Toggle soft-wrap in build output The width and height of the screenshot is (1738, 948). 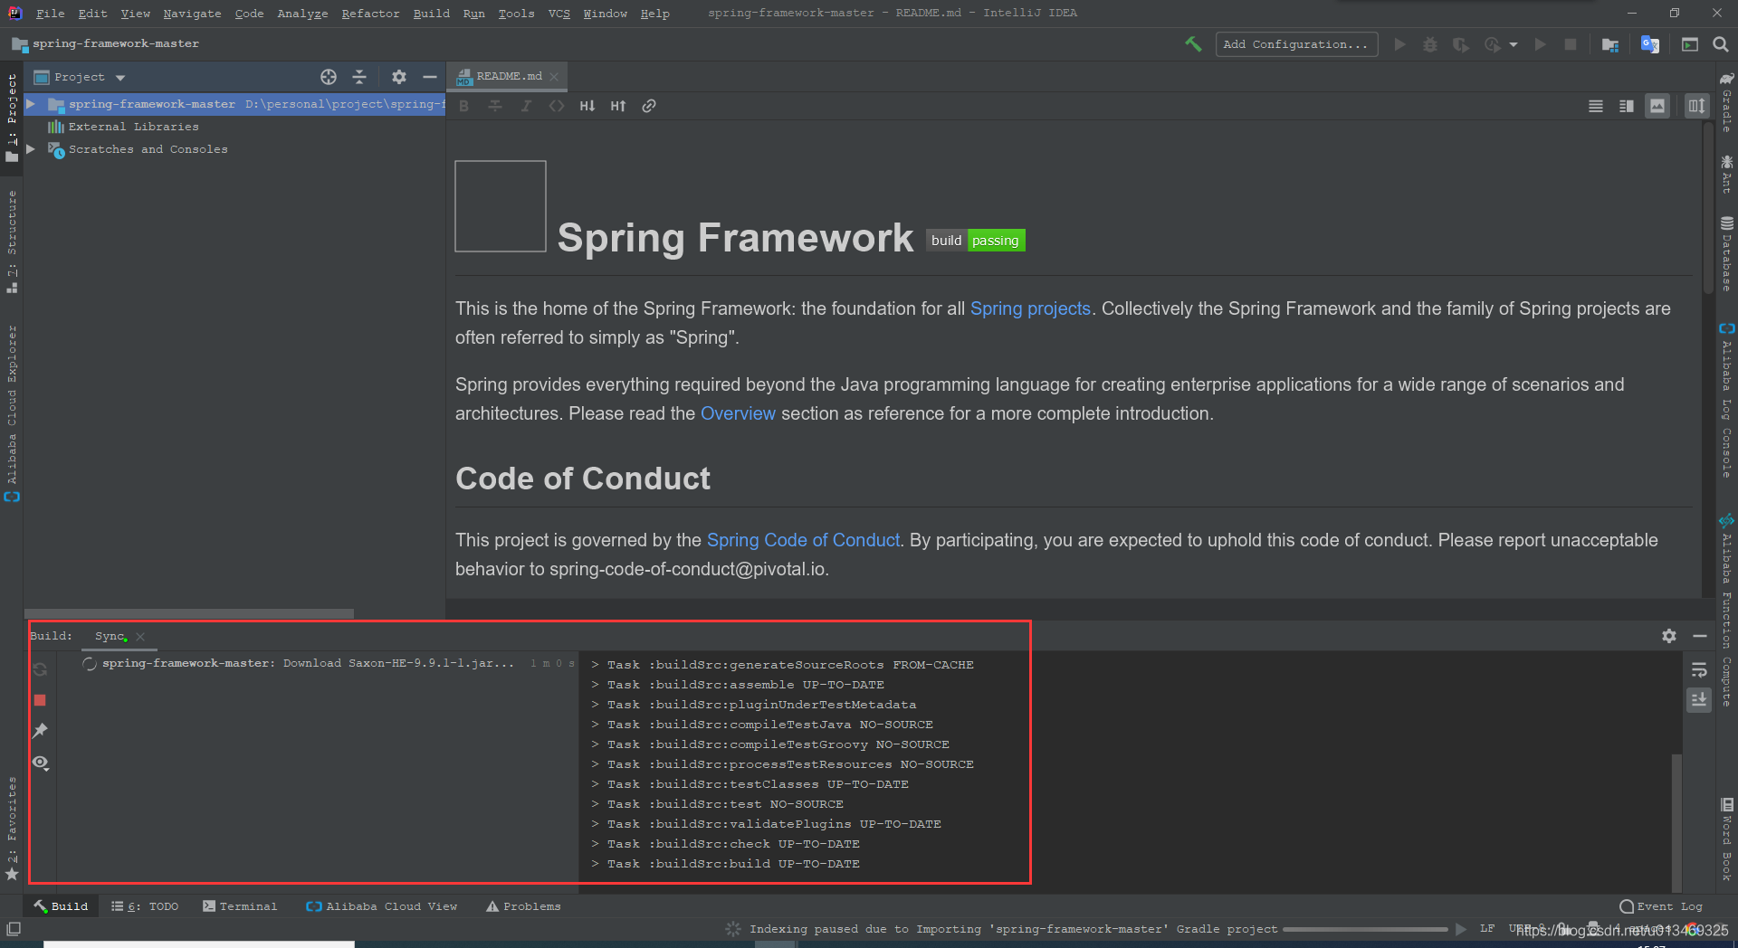[1699, 669]
